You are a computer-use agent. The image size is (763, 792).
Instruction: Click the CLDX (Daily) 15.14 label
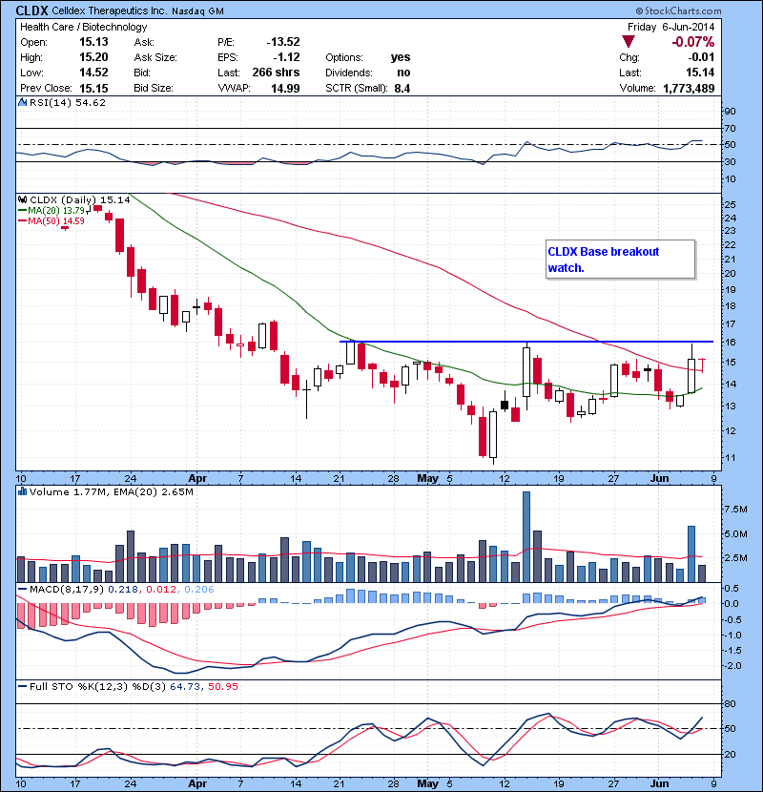(x=80, y=200)
